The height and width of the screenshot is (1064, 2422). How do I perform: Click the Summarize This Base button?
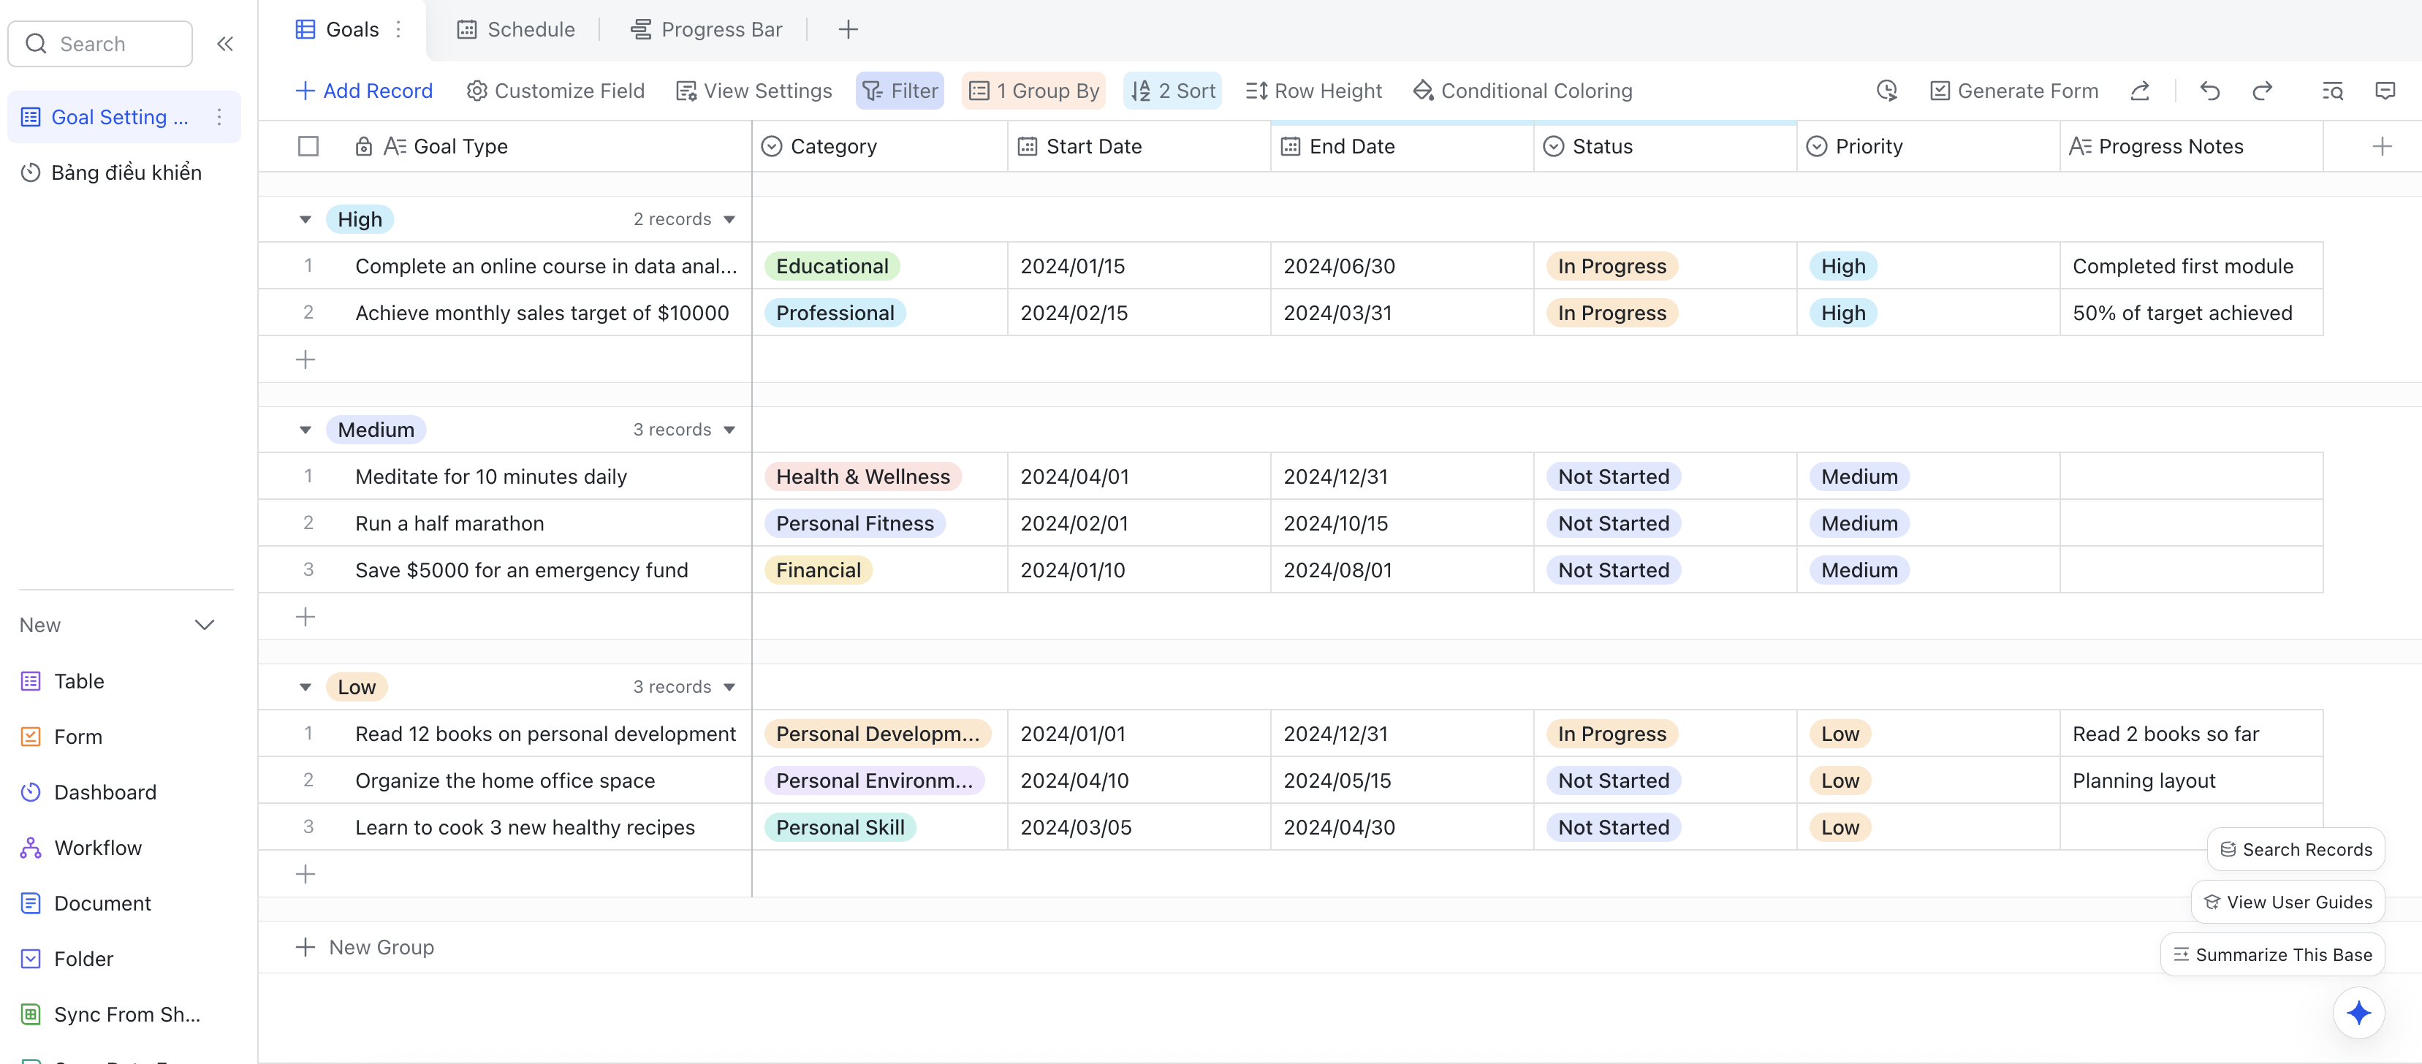tap(2271, 955)
